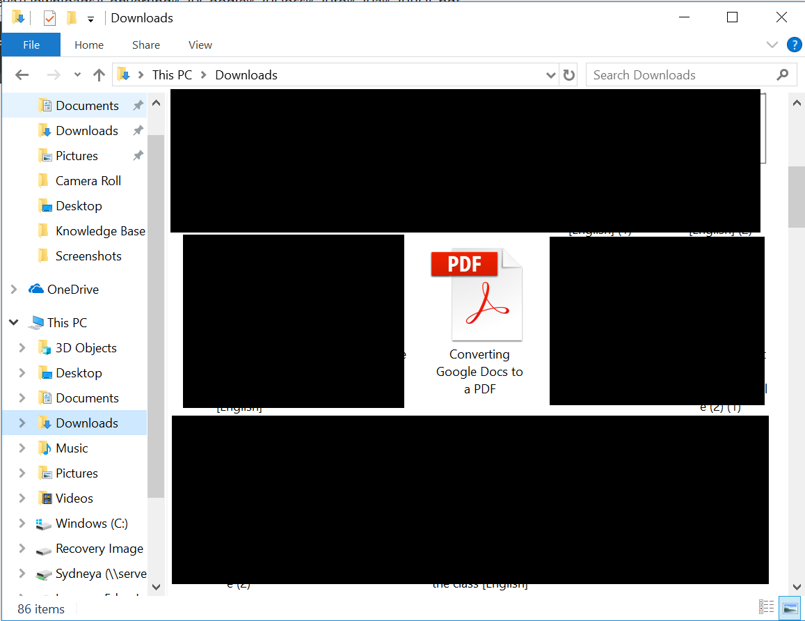Select Knowledge Base folder in Quick access
805x621 pixels.
(100, 231)
